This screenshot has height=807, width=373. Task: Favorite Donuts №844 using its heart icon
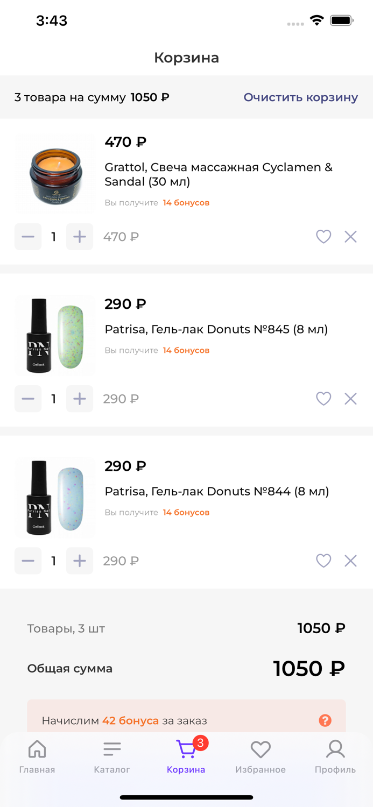[323, 561]
